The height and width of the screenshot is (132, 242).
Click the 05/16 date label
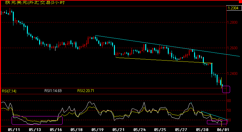(x=56, y=130)
